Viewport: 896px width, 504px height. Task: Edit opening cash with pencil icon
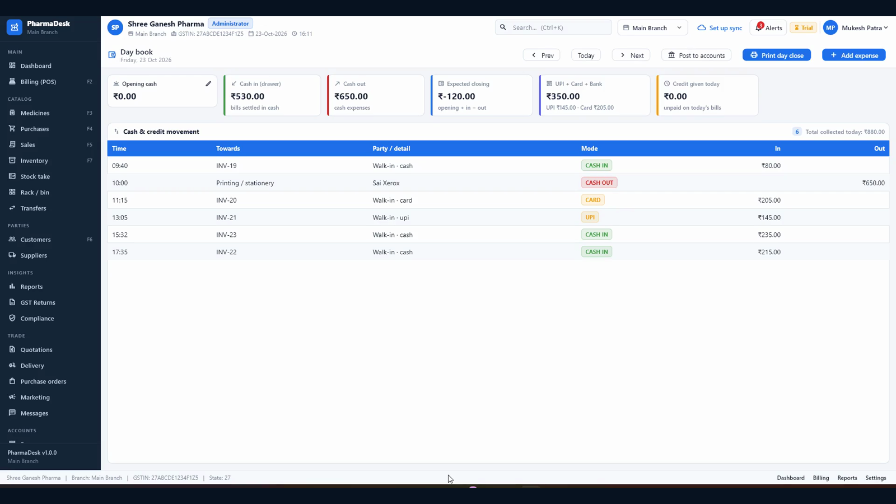click(208, 83)
